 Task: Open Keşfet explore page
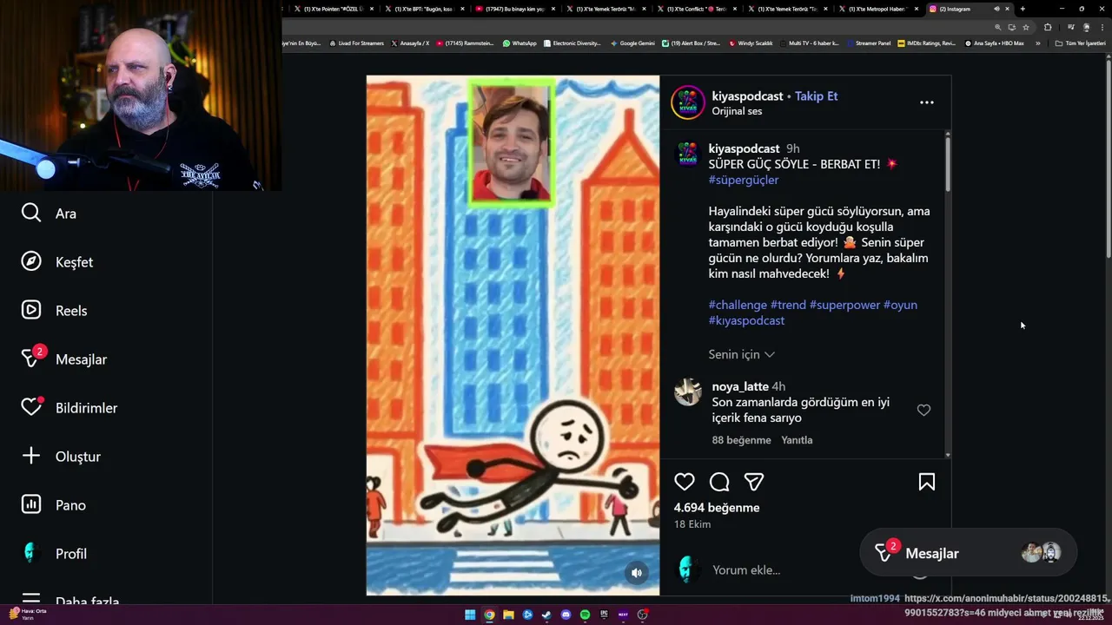56,262
